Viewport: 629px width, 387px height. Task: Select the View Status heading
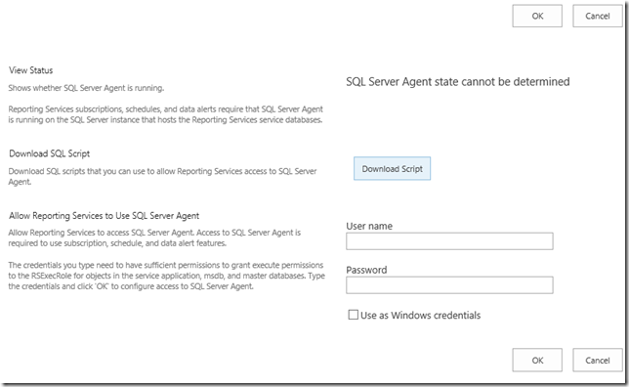tap(31, 70)
